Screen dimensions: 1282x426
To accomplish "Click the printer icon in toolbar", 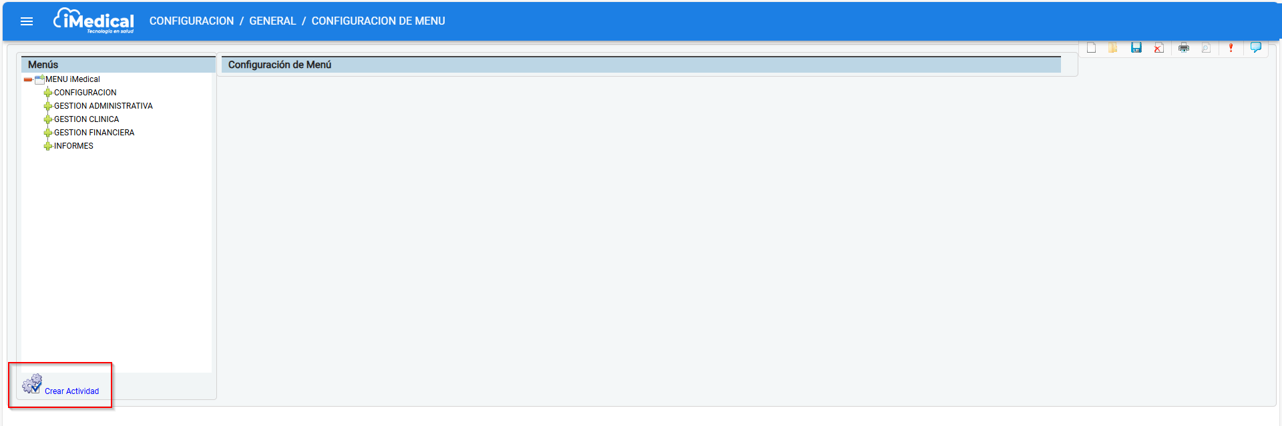I will pos(1184,48).
